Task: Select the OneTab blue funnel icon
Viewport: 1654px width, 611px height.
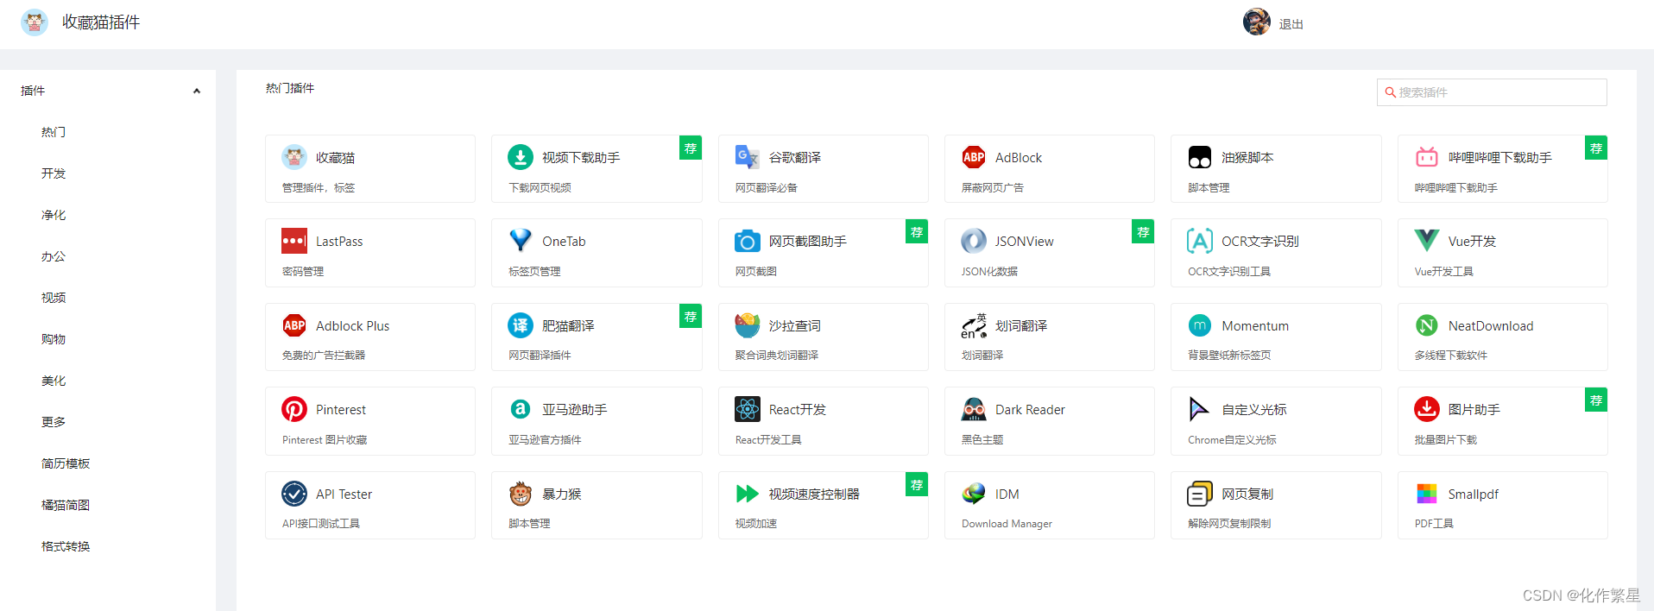Action: pyautogui.click(x=521, y=241)
